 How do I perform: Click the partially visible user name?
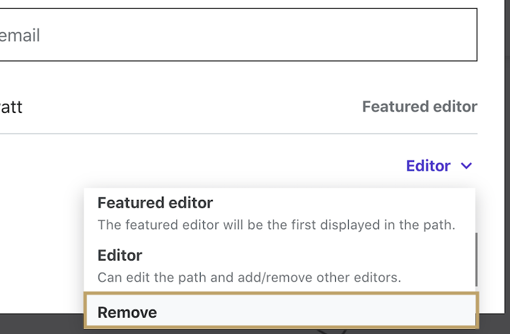click(x=11, y=107)
